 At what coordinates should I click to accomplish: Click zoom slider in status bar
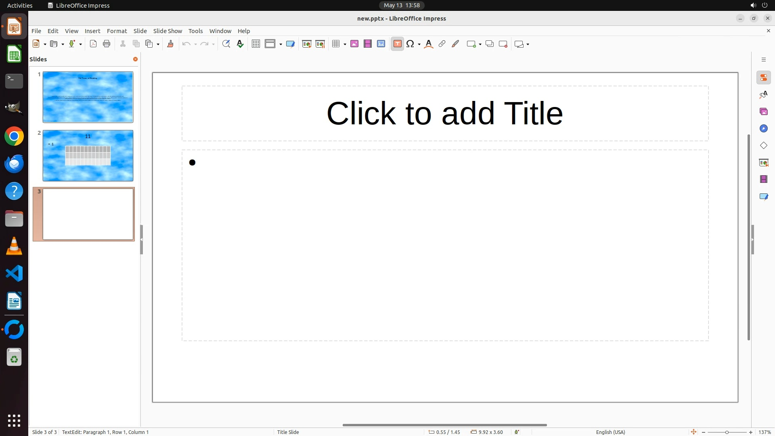(x=727, y=432)
